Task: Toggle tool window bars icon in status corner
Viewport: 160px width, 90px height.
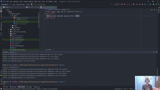Action: pyautogui.click(x=1, y=89)
